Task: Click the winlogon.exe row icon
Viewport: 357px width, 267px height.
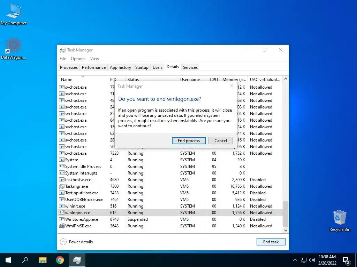Action: (61, 213)
